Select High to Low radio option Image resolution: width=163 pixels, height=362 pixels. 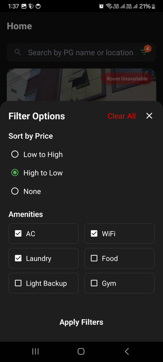[x=37, y=173]
